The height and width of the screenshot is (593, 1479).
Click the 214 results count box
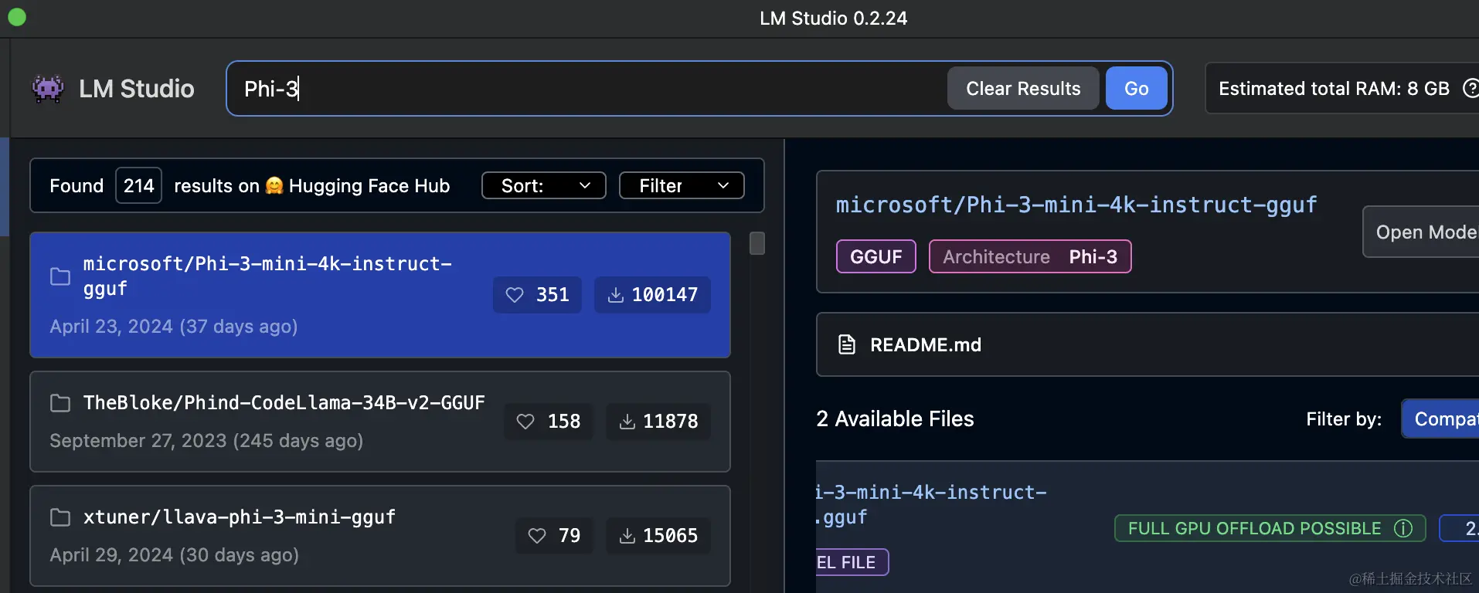click(138, 186)
